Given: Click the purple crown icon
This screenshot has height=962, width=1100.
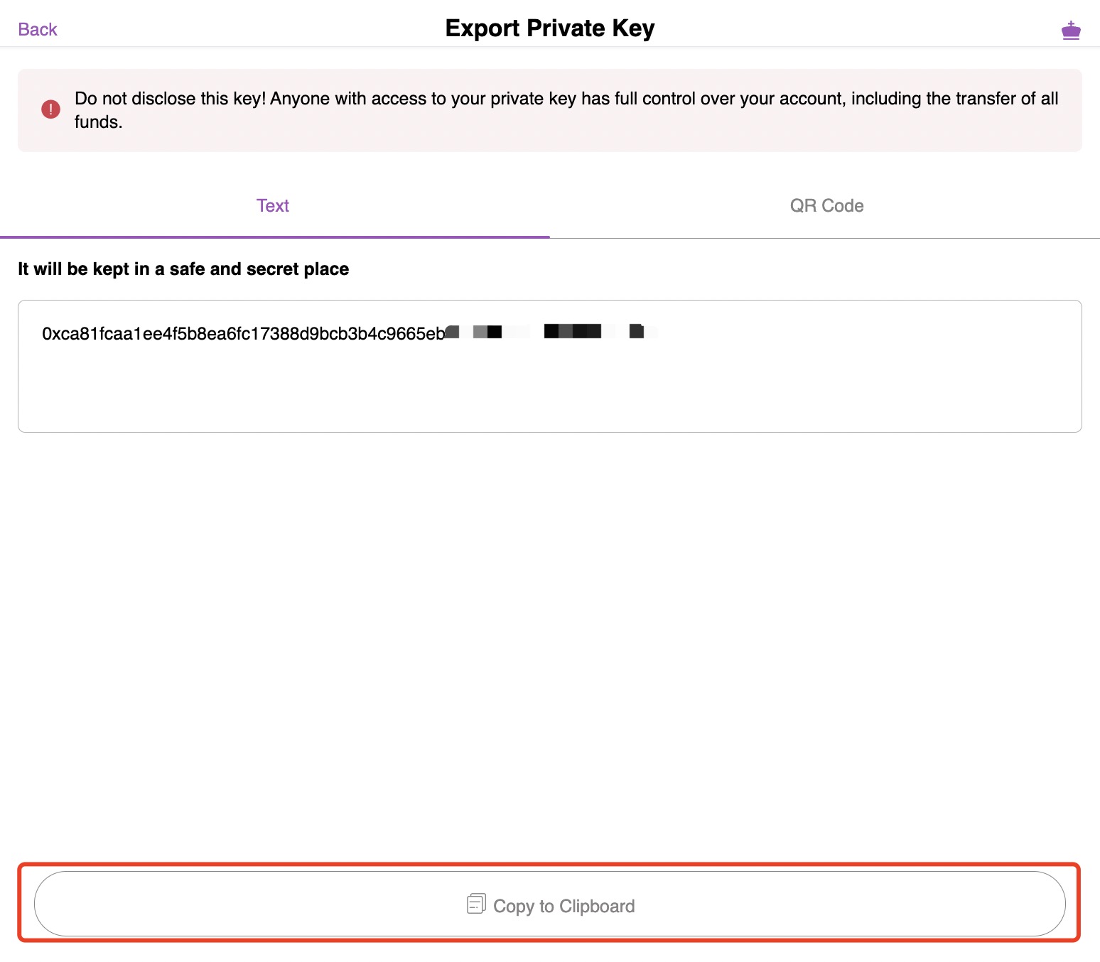Looking at the screenshot, I should coord(1071,30).
